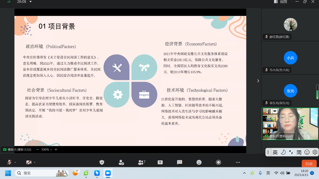
Task: Toggle the muted microphone
Action: coord(9,162)
